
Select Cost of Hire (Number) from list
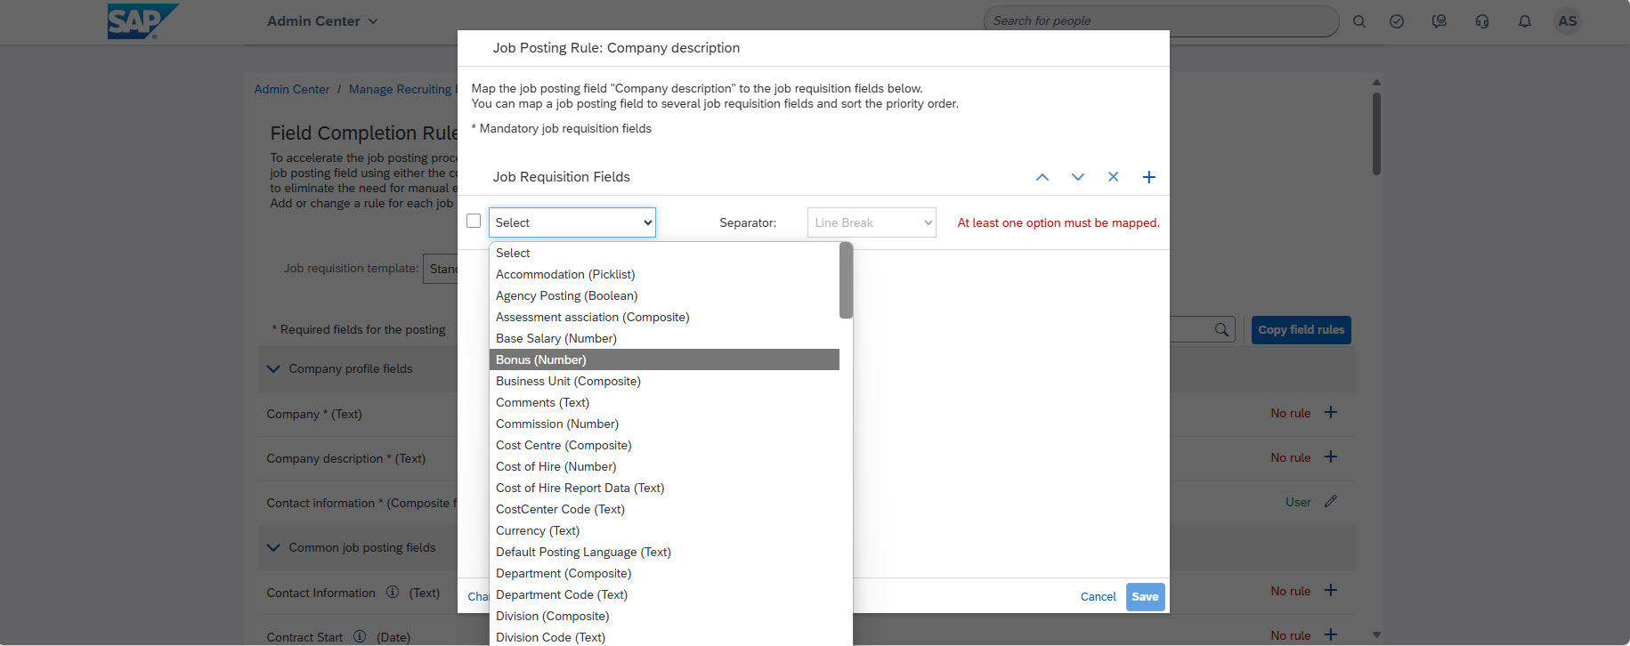coord(664,466)
